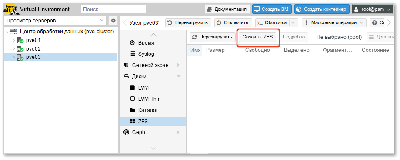Click the pve03 server icon
Screen dimensions: 400x160
pos(20,58)
